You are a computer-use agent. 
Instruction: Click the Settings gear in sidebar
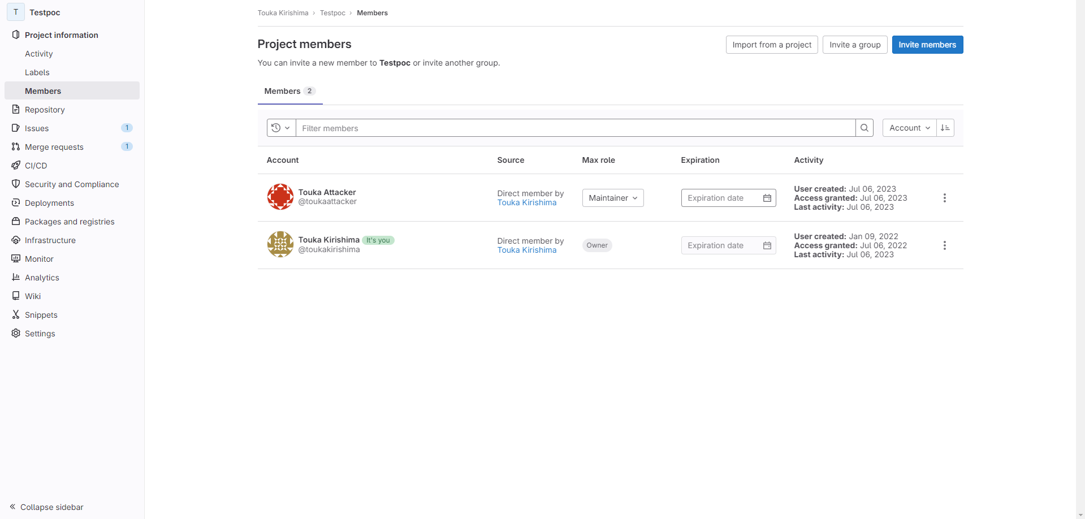tap(16, 334)
